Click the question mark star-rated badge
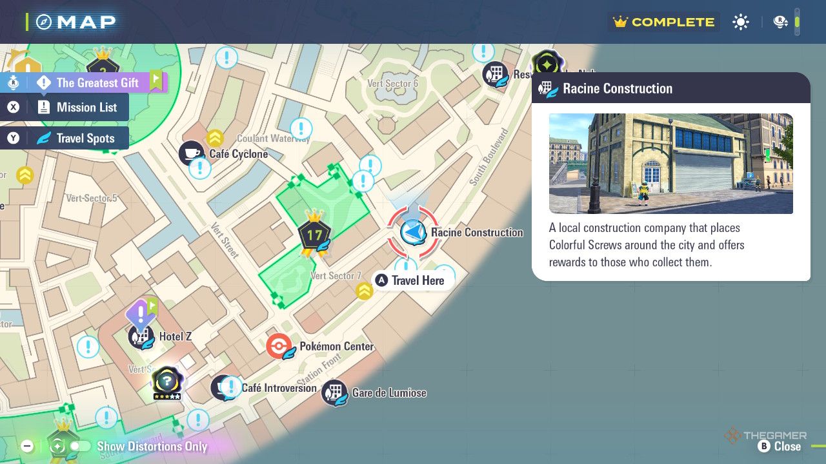 coord(166,382)
